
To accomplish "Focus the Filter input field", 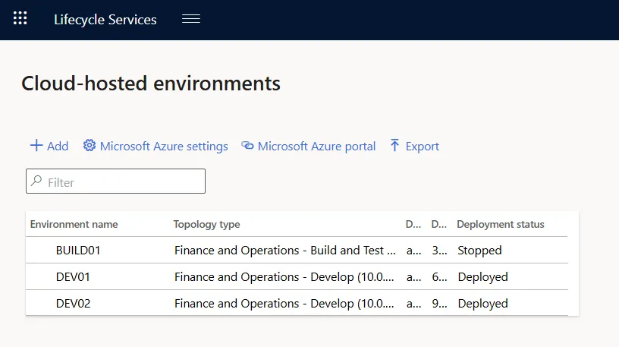I will pyautogui.click(x=115, y=181).
